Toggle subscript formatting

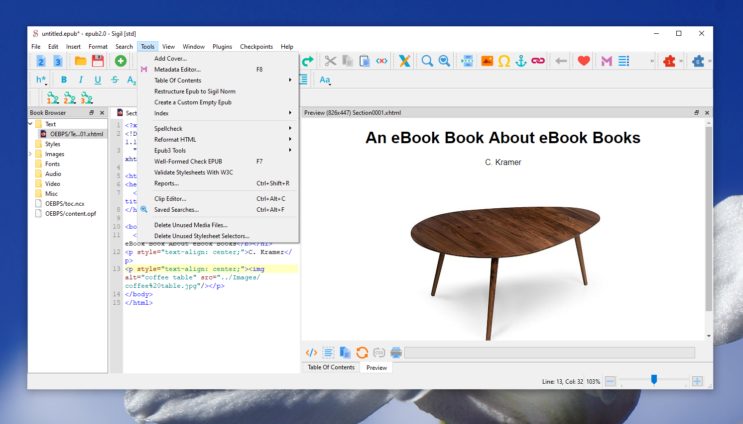click(131, 80)
